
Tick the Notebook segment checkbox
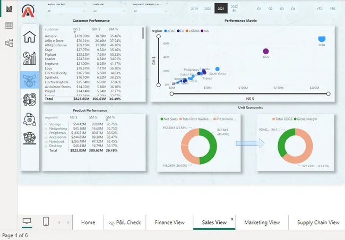46,141
